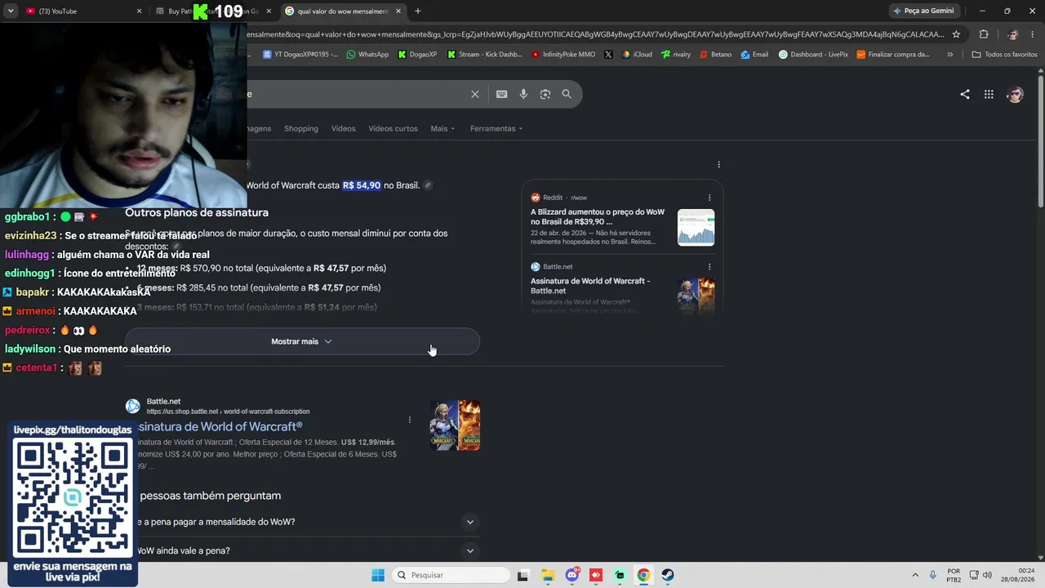Viewport: 1045px width, 588px height.
Task: Click the WoW box art thumbnail in the Battle.net result
Action: point(455,425)
